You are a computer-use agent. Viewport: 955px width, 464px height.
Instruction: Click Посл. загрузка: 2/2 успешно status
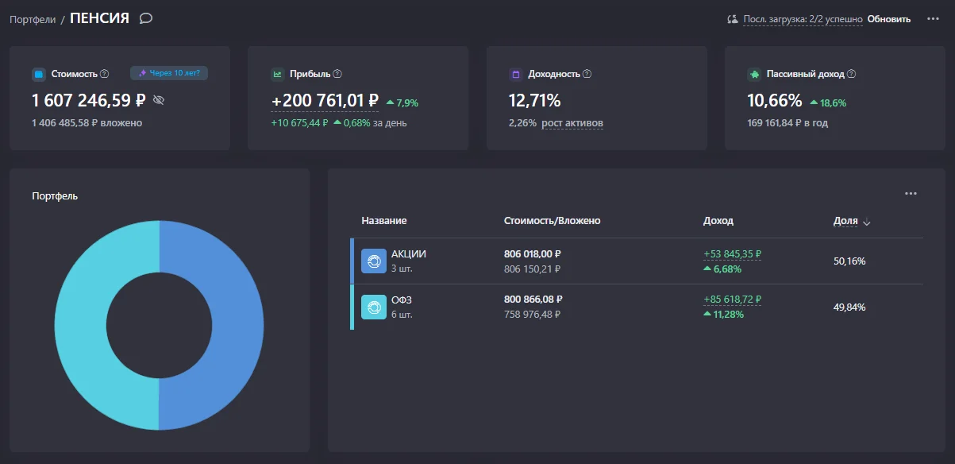[x=803, y=19]
